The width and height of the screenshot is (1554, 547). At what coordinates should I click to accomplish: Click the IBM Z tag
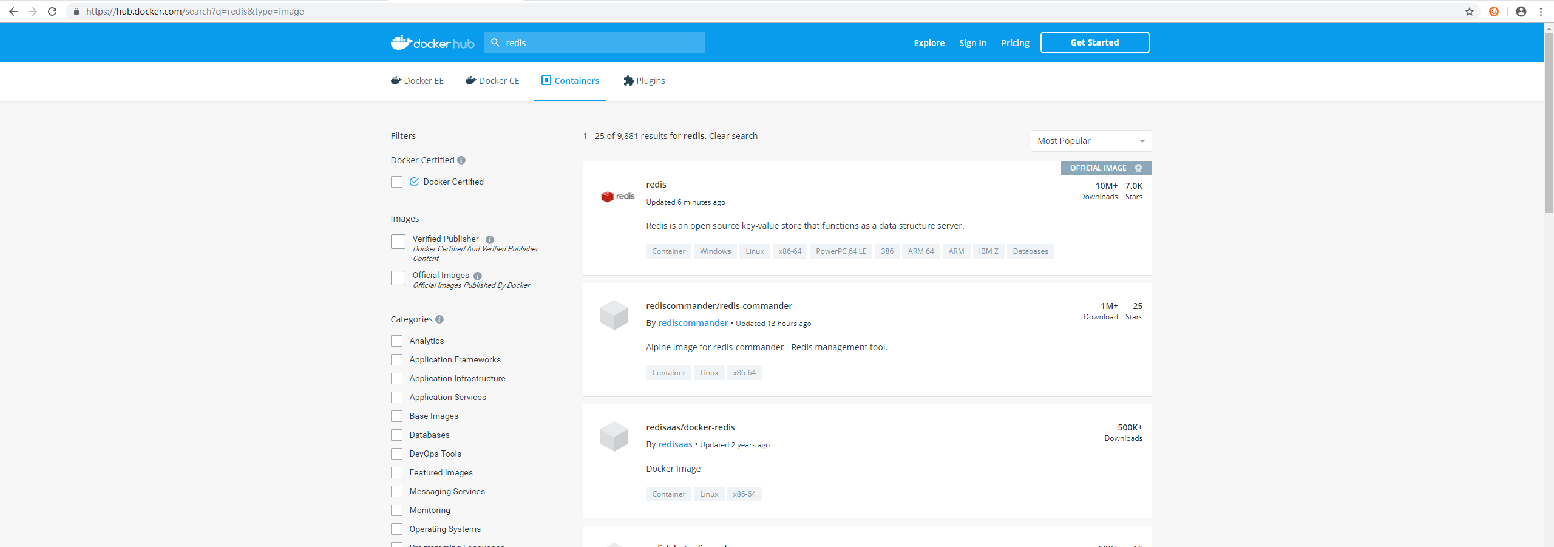click(988, 251)
